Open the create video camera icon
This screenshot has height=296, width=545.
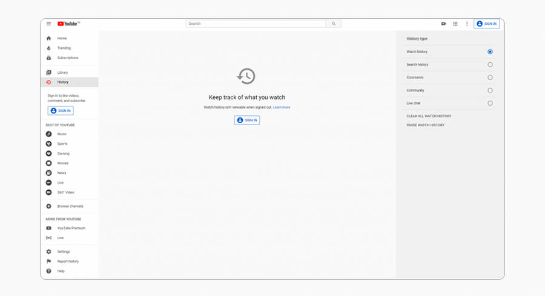point(443,24)
